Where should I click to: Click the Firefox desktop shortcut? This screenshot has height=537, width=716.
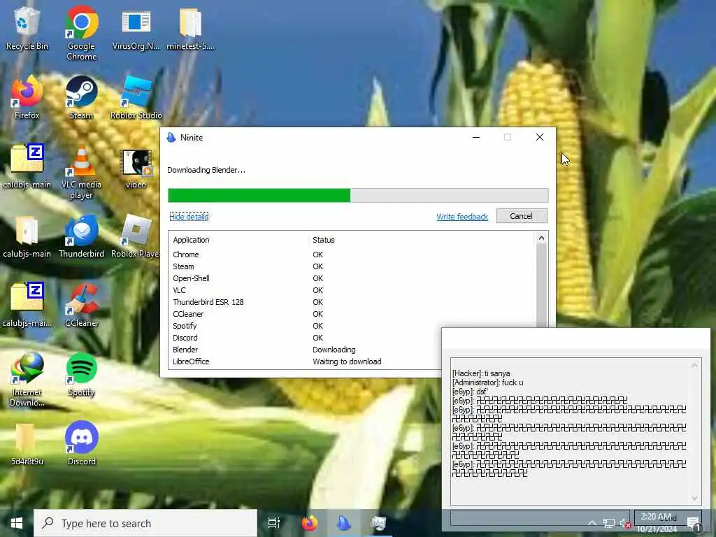[x=27, y=98]
